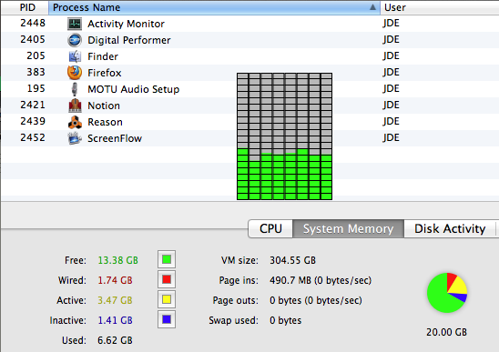
Task: Select the MOTU Audio Setup microphone icon
Action: 75,89
